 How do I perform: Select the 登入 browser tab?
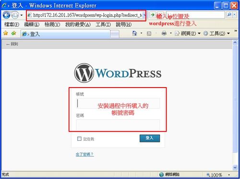coord(65,34)
